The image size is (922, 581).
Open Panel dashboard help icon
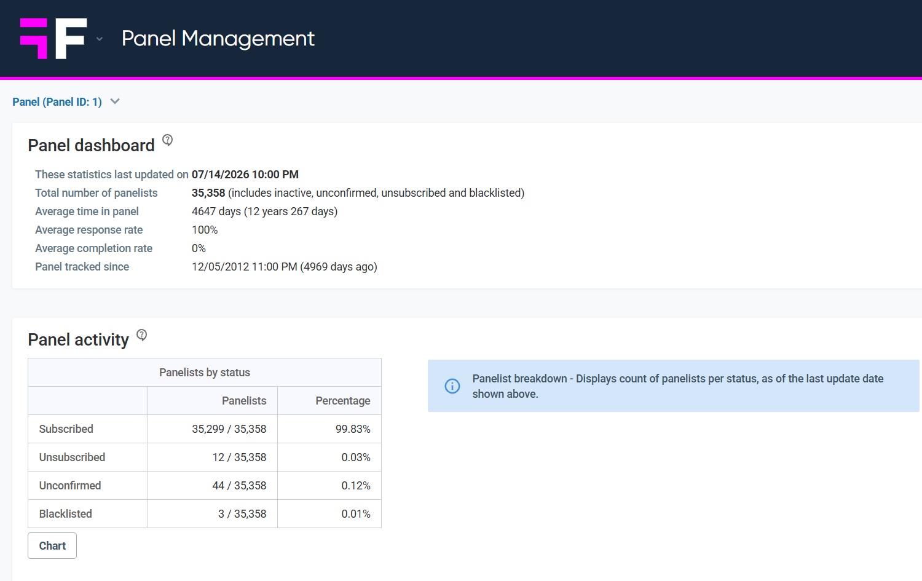pos(167,140)
